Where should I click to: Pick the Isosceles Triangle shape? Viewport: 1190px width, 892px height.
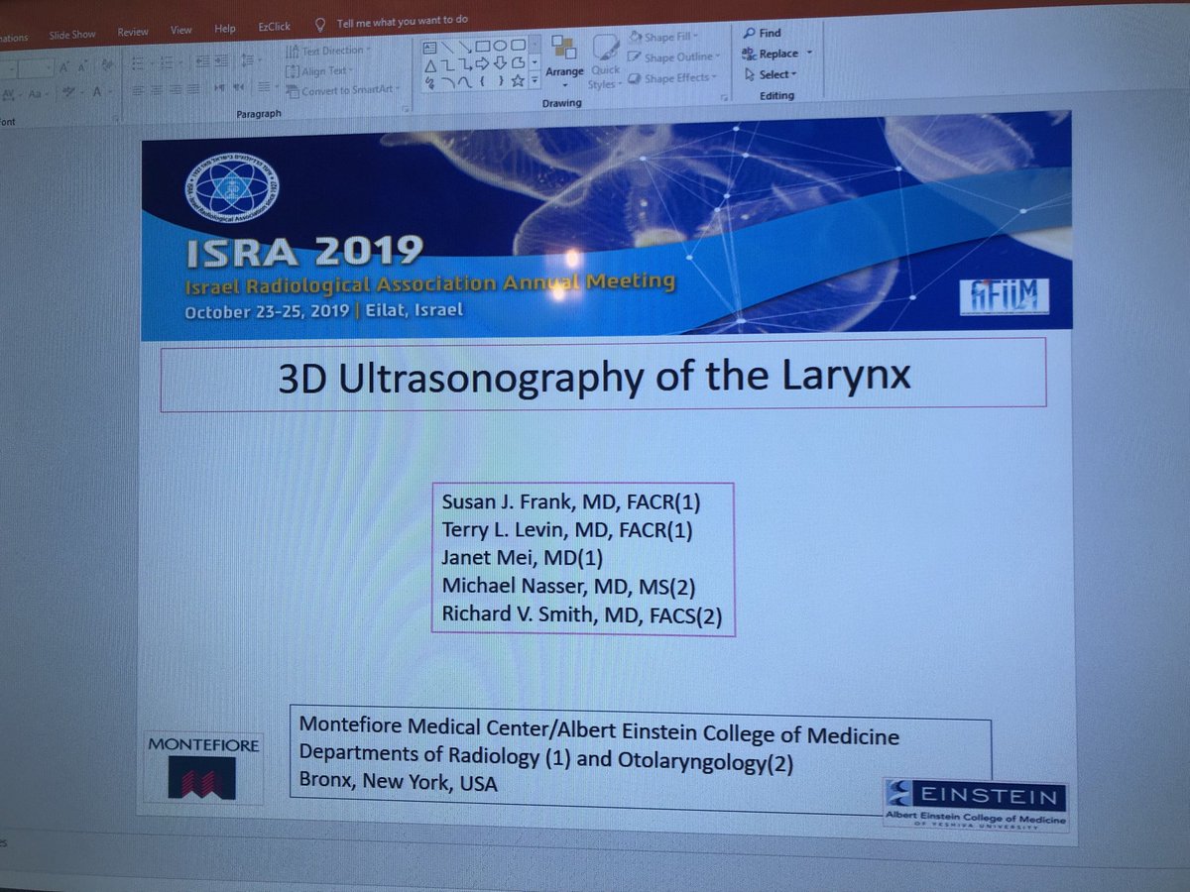click(x=430, y=65)
